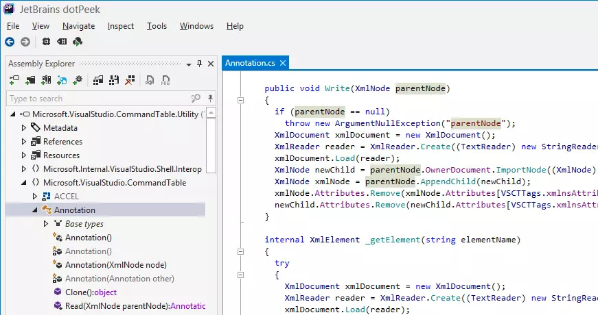Image resolution: width=598 pixels, height=315 pixels.
Task: Select Annotation(XmlNode node) constructor
Action: (x=115, y=265)
